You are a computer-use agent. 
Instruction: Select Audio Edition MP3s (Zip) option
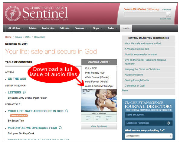[99, 86]
